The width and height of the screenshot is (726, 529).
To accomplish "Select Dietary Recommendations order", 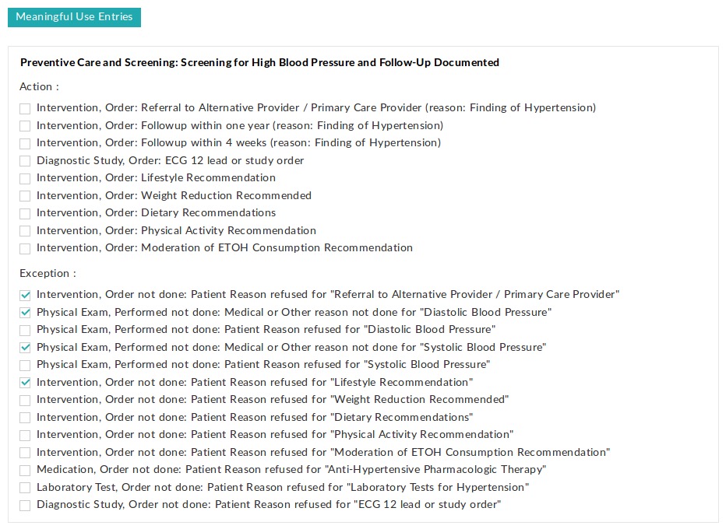I will (25, 213).
